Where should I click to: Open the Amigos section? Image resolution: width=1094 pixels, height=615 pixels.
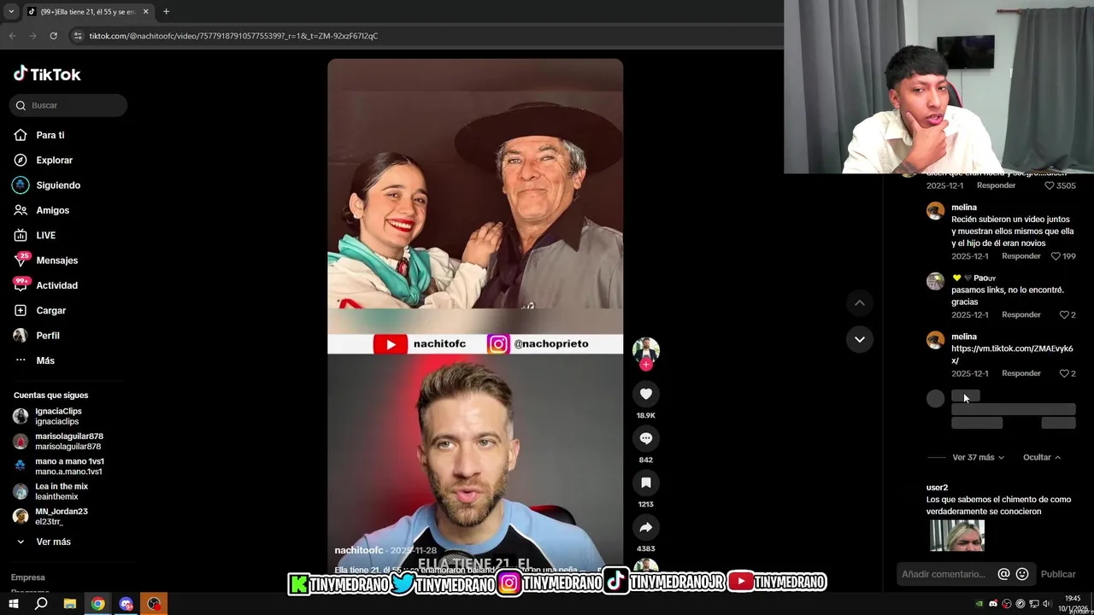(x=52, y=210)
